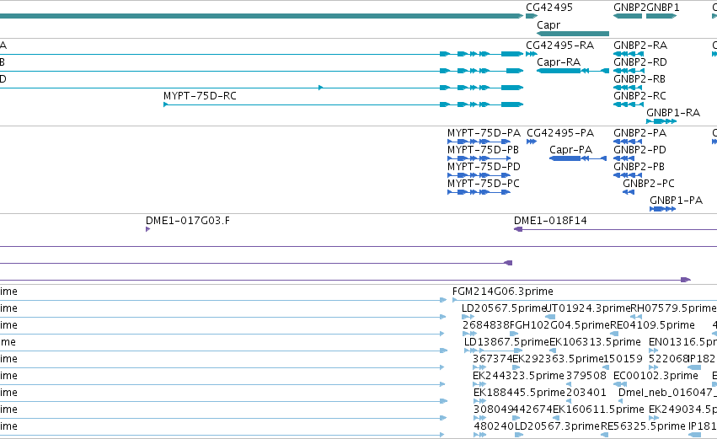Select the FGH102G04.5prime EST label

[x=559, y=325]
